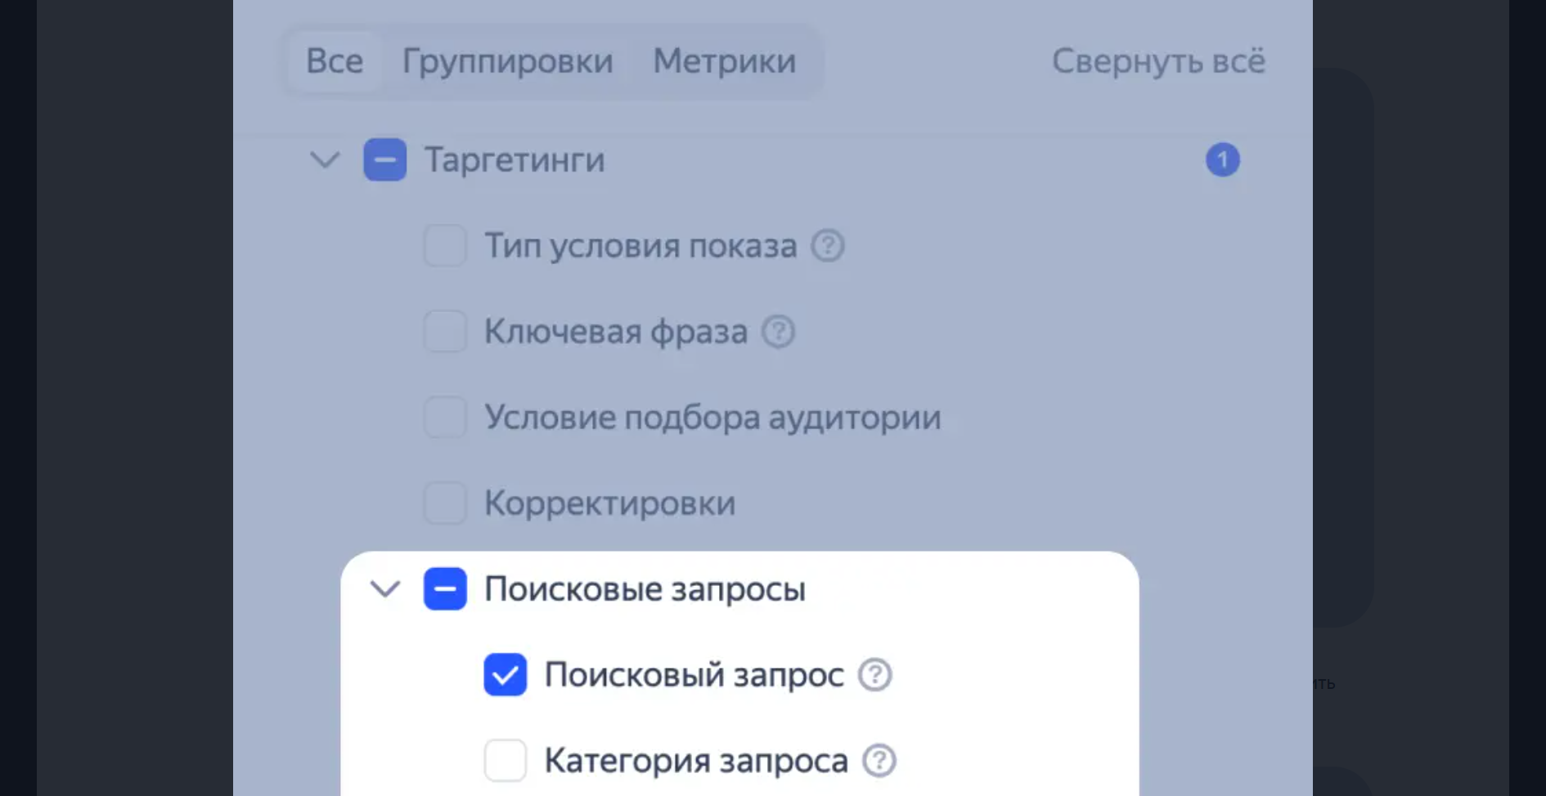Click the Свернуть всё link

point(1159,60)
